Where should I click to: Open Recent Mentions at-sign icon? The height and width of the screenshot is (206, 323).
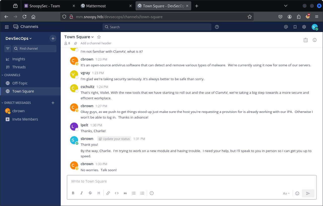click(x=286, y=27)
